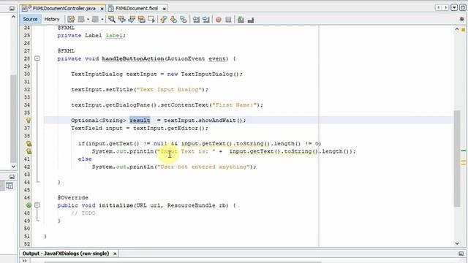Click the Find Selection magnifier icon
This screenshot has height=263, width=468.
coord(112,20)
